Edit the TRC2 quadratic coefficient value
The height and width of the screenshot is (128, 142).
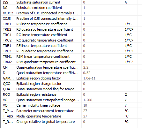[x=102, y=40]
